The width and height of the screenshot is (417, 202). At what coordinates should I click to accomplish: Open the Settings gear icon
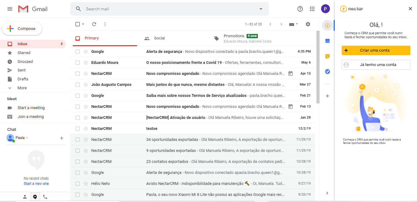click(x=308, y=24)
